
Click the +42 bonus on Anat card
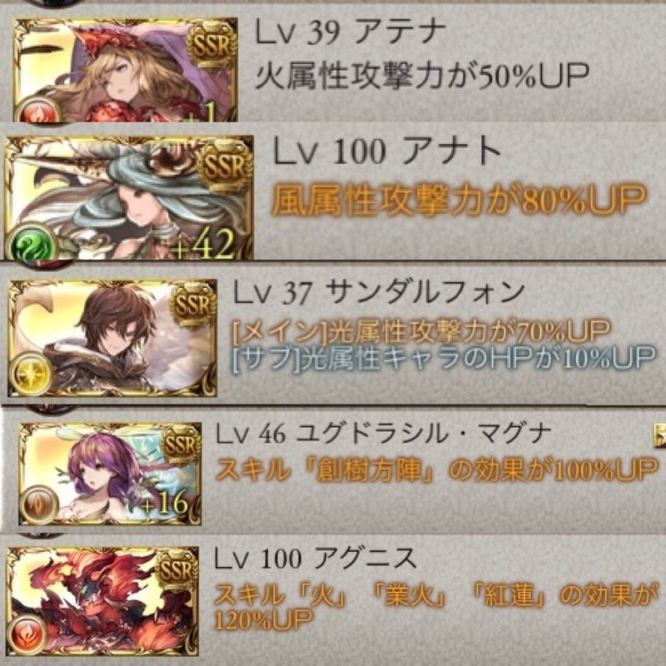202,244
